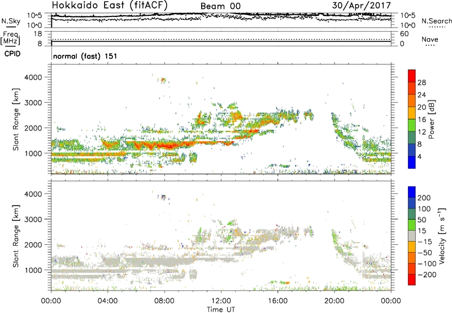Click the 'CPID' row label

[12, 54]
